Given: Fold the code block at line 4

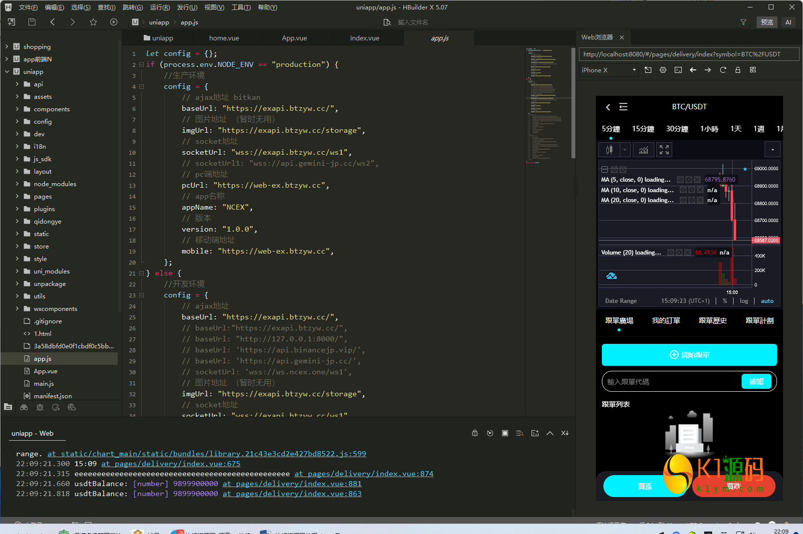Looking at the screenshot, I should tap(142, 86).
